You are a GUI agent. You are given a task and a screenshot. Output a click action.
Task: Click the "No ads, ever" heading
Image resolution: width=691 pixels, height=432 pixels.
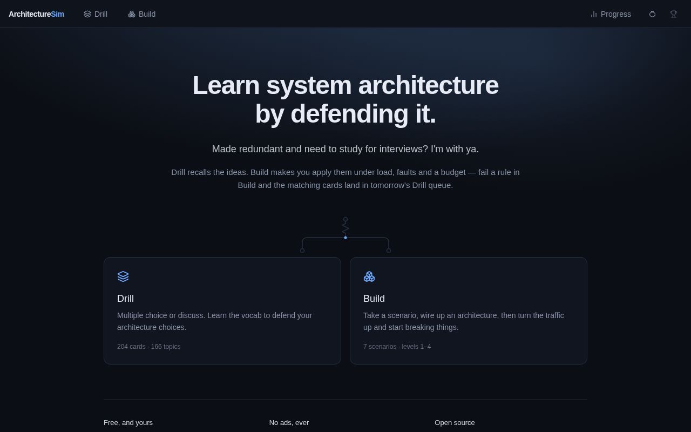(x=289, y=422)
